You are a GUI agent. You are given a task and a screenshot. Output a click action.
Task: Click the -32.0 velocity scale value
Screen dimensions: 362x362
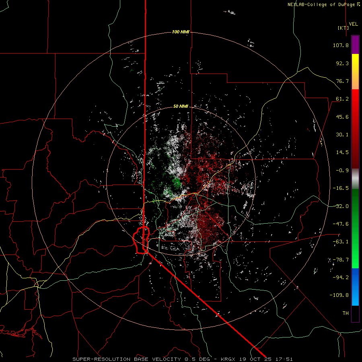pos(341,206)
